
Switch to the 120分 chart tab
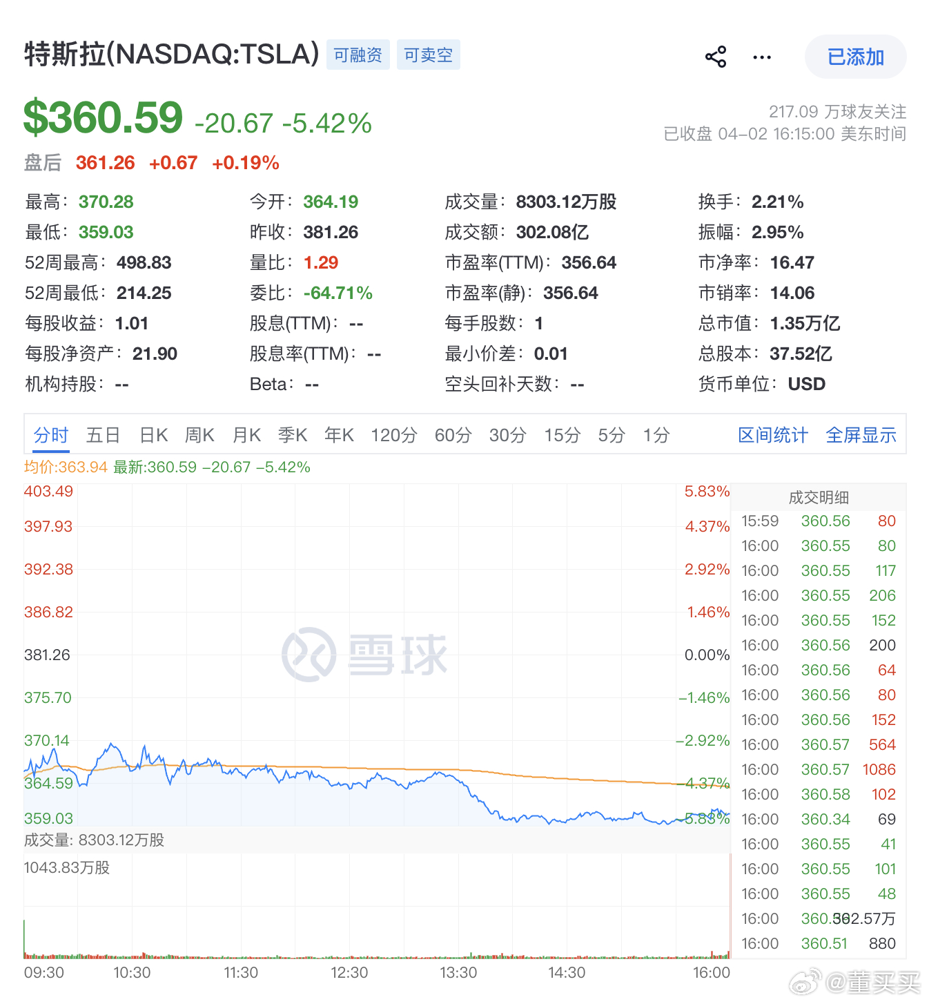[394, 435]
